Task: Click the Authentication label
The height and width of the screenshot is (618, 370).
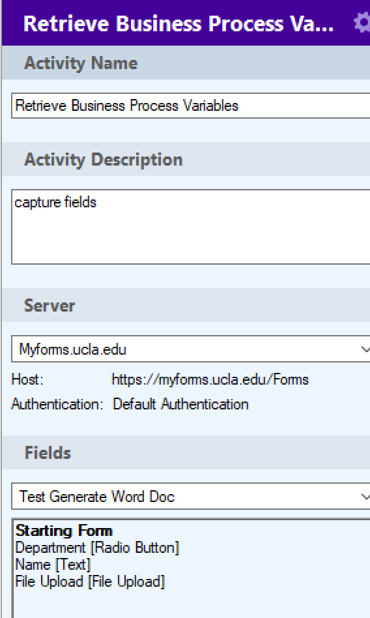Action: point(57,404)
